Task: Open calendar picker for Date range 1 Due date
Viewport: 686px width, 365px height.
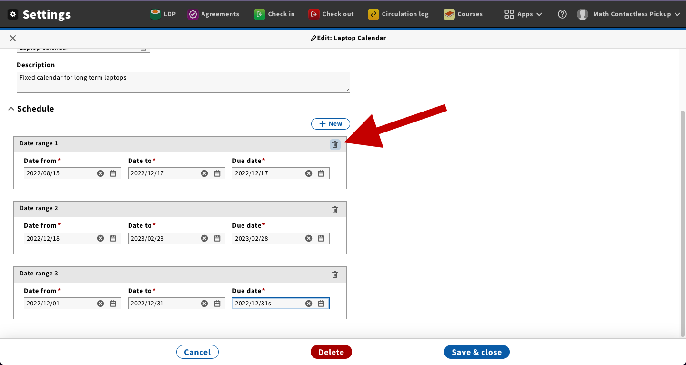Action: 321,173
